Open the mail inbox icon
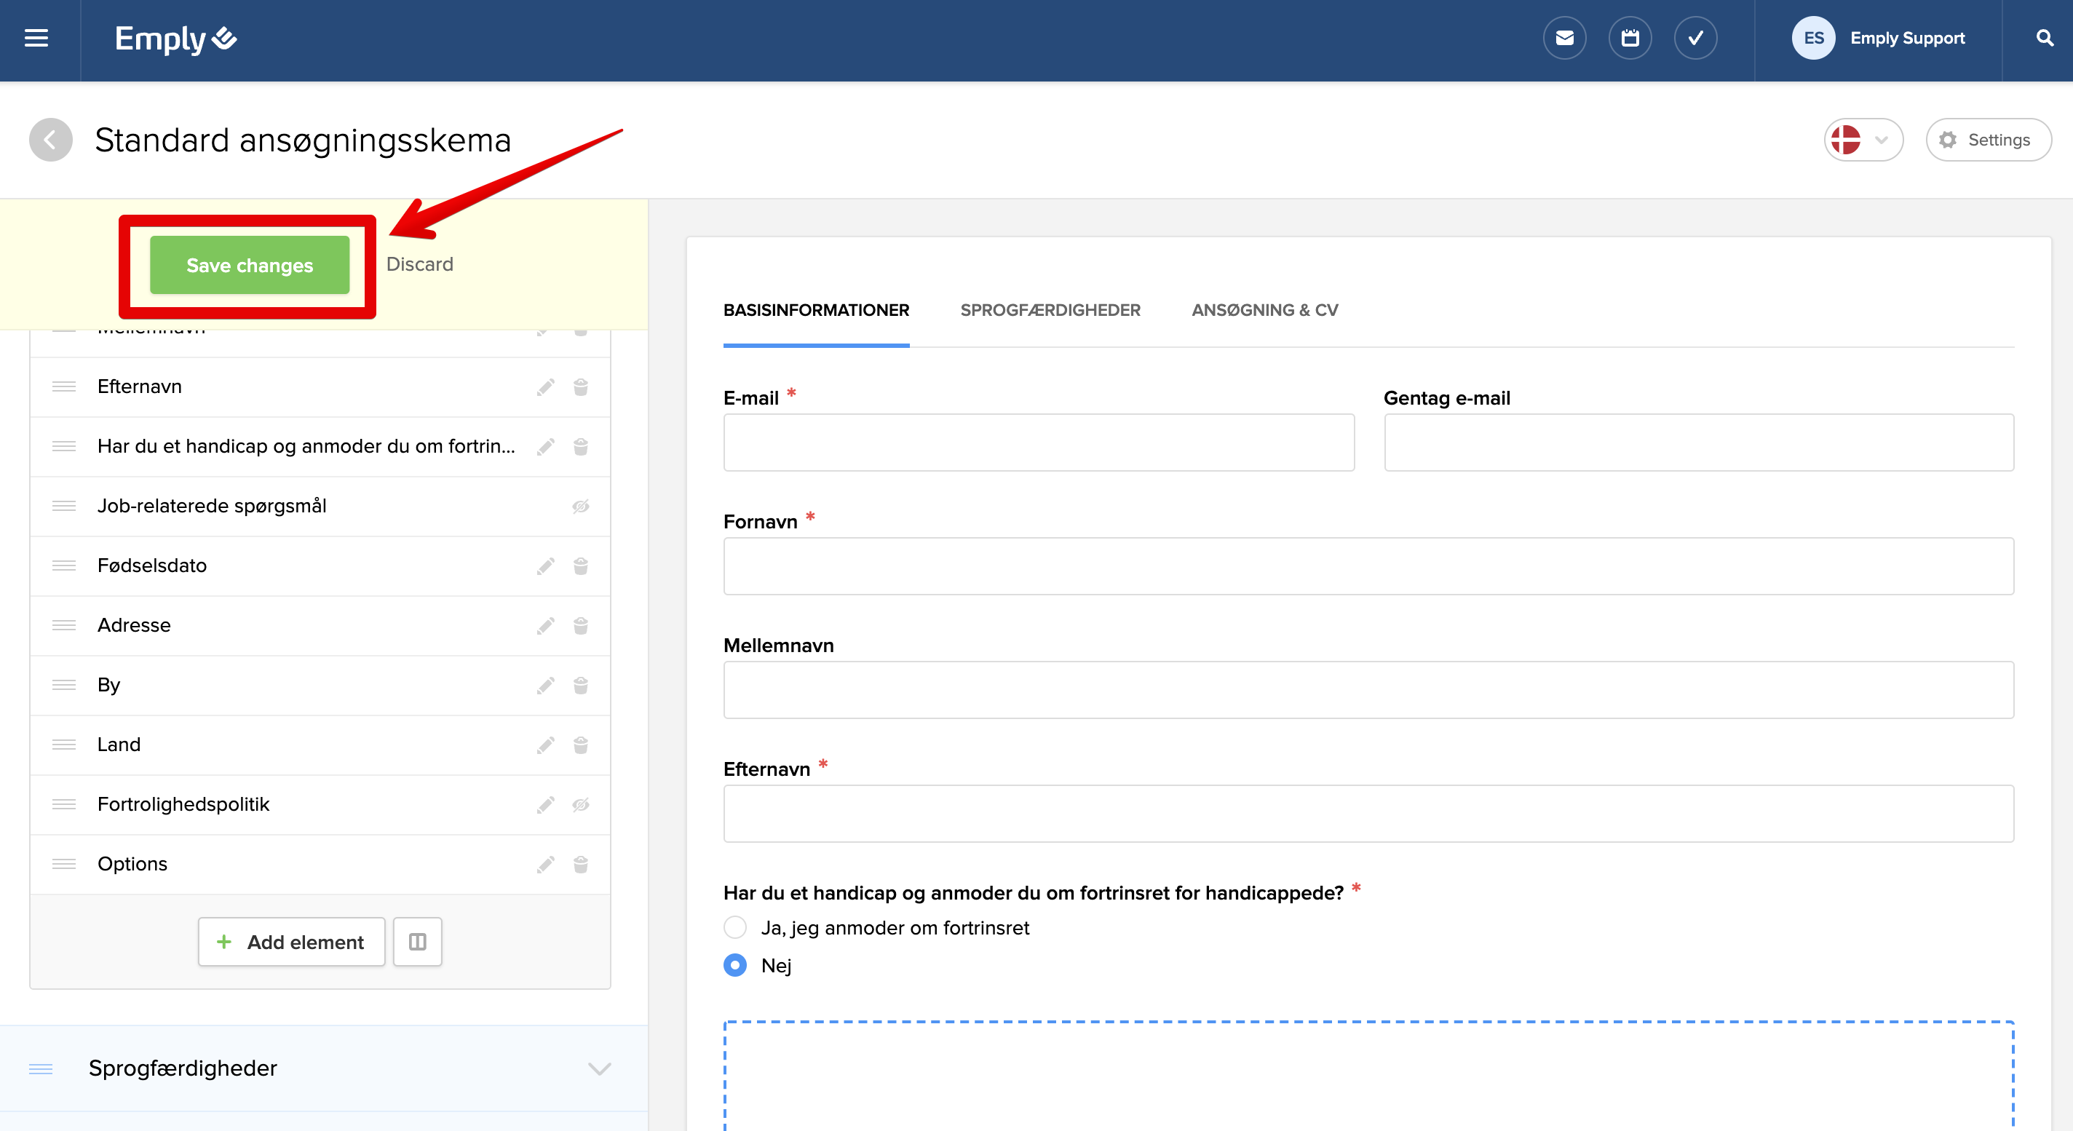The width and height of the screenshot is (2073, 1131). click(x=1563, y=38)
